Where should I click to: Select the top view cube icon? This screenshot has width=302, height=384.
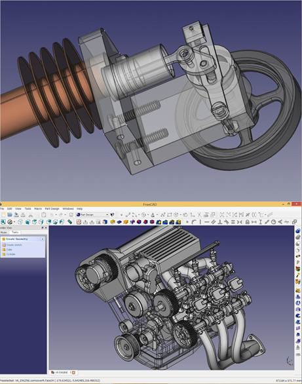pos(35,222)
